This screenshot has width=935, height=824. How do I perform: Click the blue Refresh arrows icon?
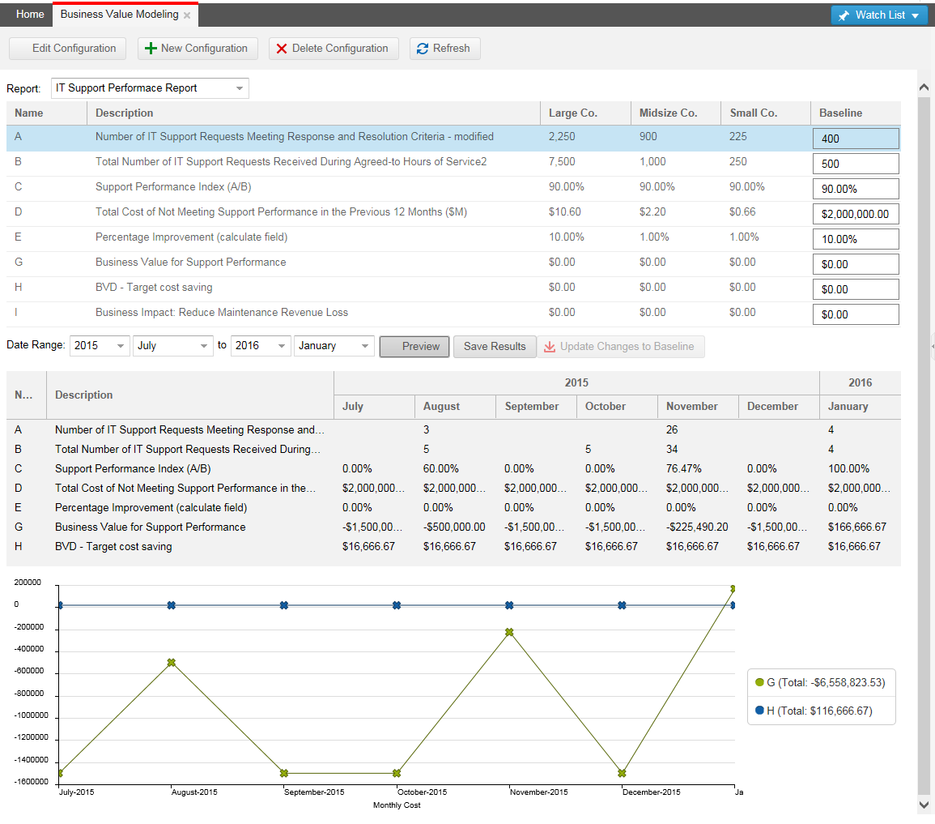[x=423, y=49]
